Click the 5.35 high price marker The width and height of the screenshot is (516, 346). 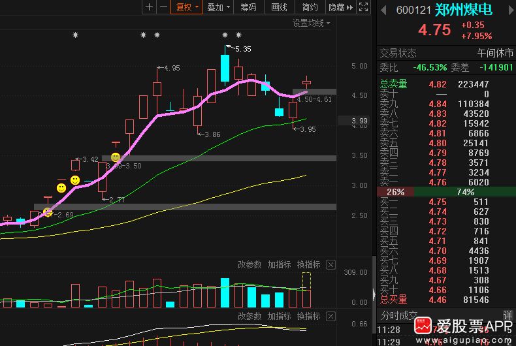click(243, 49)
